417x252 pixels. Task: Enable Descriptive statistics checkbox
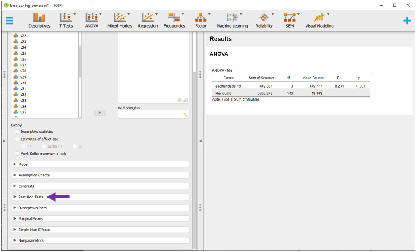point(17,132)
